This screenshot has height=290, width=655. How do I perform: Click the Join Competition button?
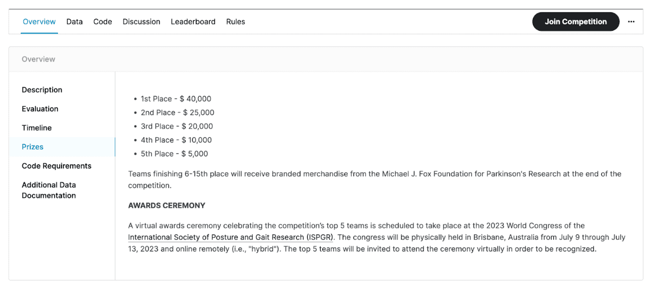576,22
